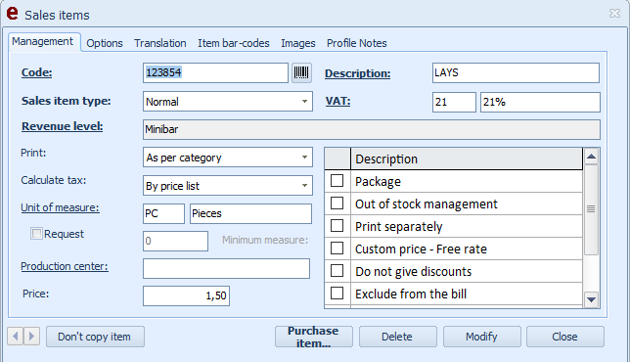Open the Options tab
The width and height of the screenshot is (630, 362).
(x=105, y=43)
